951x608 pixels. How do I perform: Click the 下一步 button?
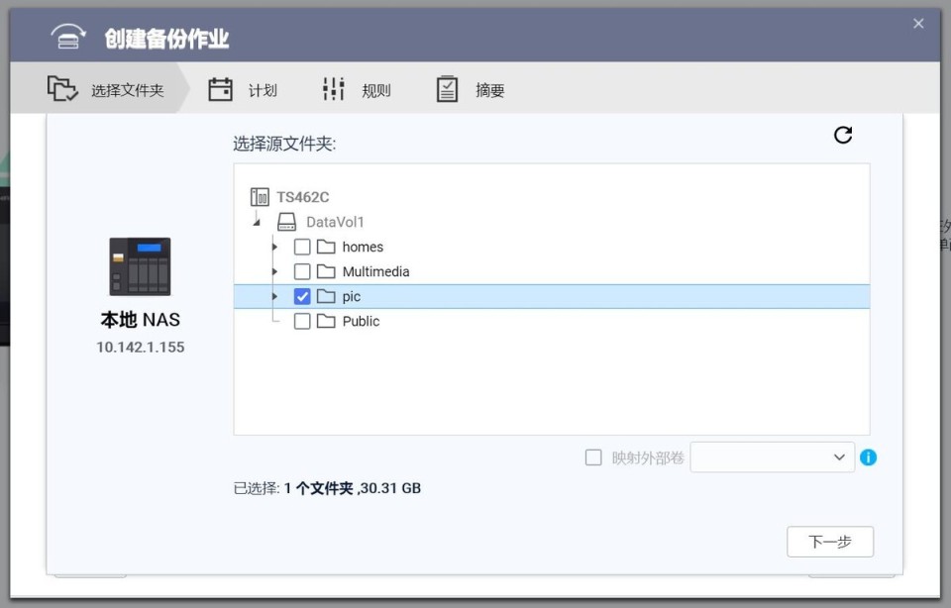click(830, 542)
